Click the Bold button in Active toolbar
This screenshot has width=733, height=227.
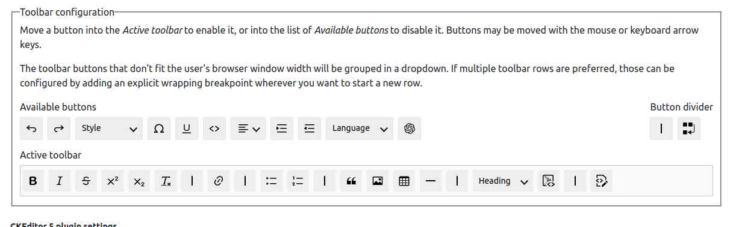[33, 181]
